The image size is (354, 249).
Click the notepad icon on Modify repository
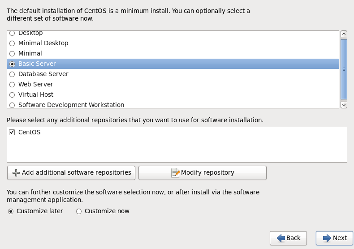(175, 173)
